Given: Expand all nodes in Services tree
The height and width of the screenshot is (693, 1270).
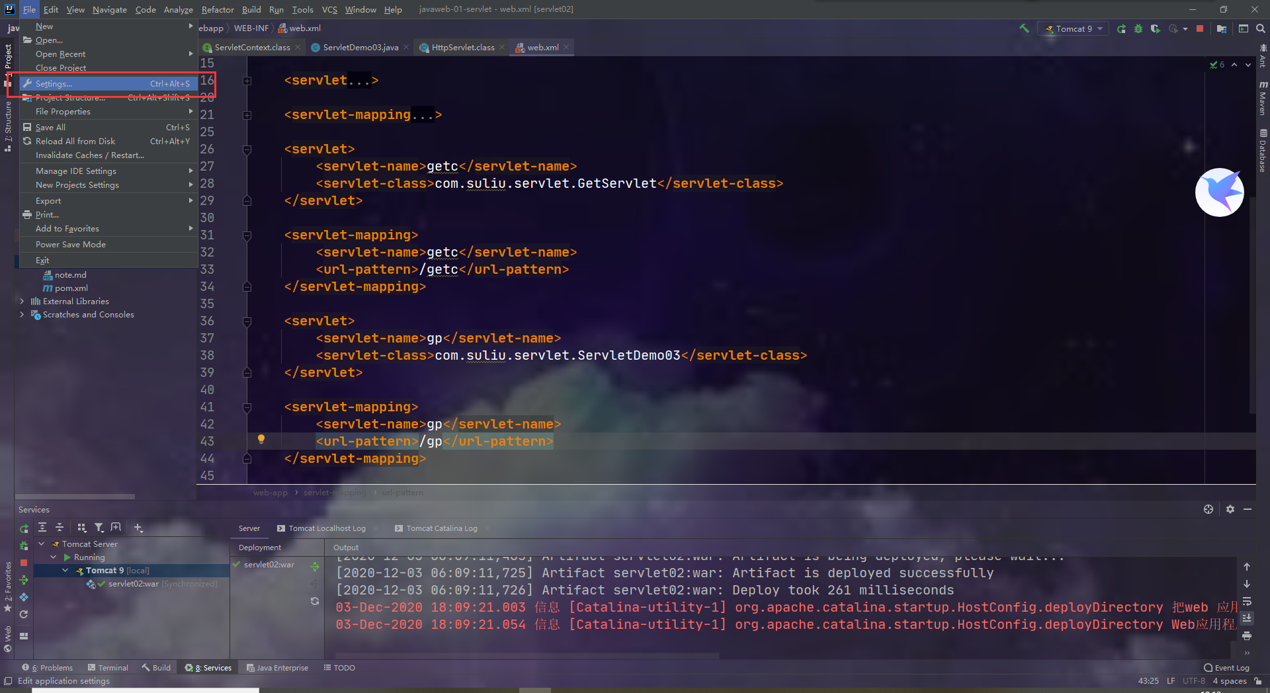Looking at the screenshot, I should 42,527.
